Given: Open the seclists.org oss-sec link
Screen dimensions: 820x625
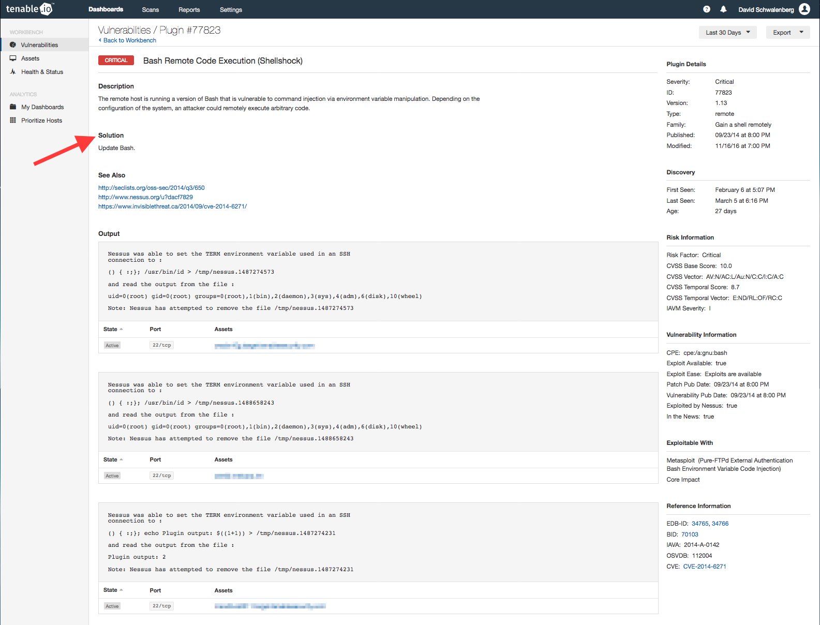Looking at the screenshot, I should coord(152,188).
